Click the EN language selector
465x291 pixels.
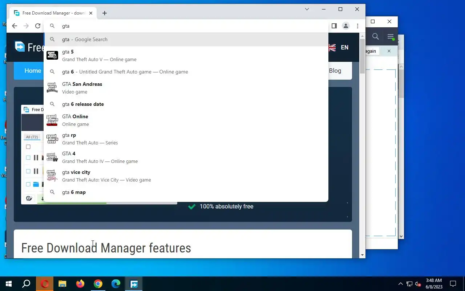tap(344, 47)
